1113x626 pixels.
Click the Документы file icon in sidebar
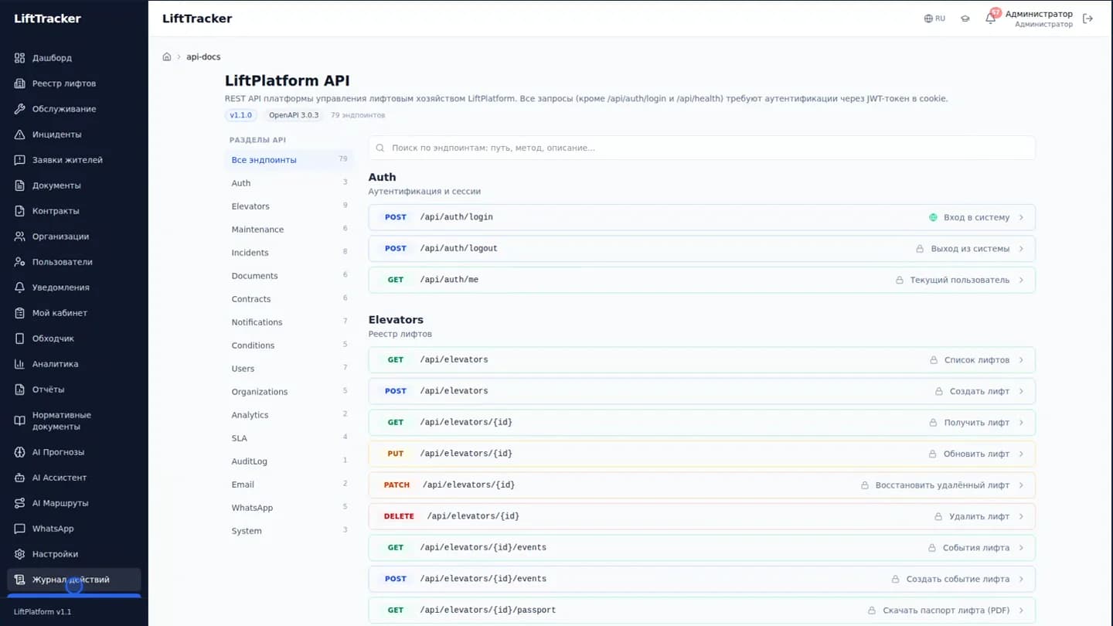click(20, 185)
